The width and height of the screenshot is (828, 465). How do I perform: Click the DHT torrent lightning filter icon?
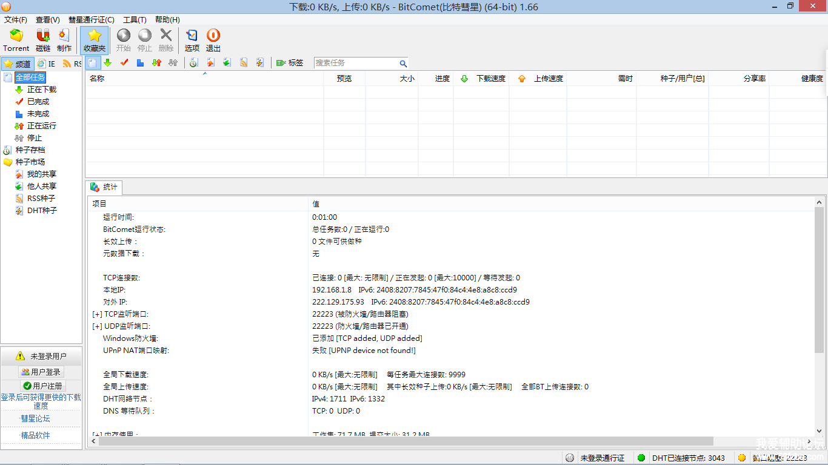(260, 63)
